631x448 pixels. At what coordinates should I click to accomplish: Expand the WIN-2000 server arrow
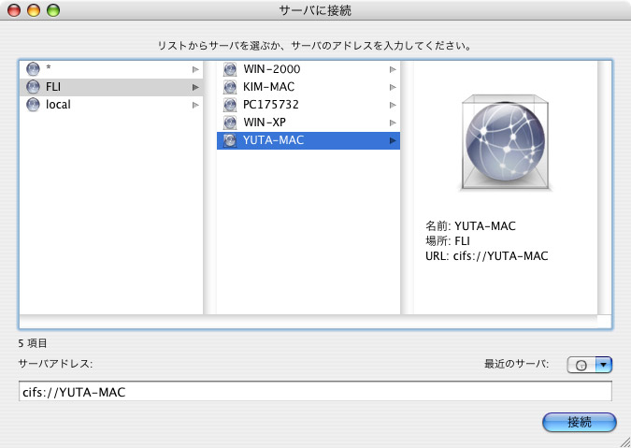coord(393,69)
